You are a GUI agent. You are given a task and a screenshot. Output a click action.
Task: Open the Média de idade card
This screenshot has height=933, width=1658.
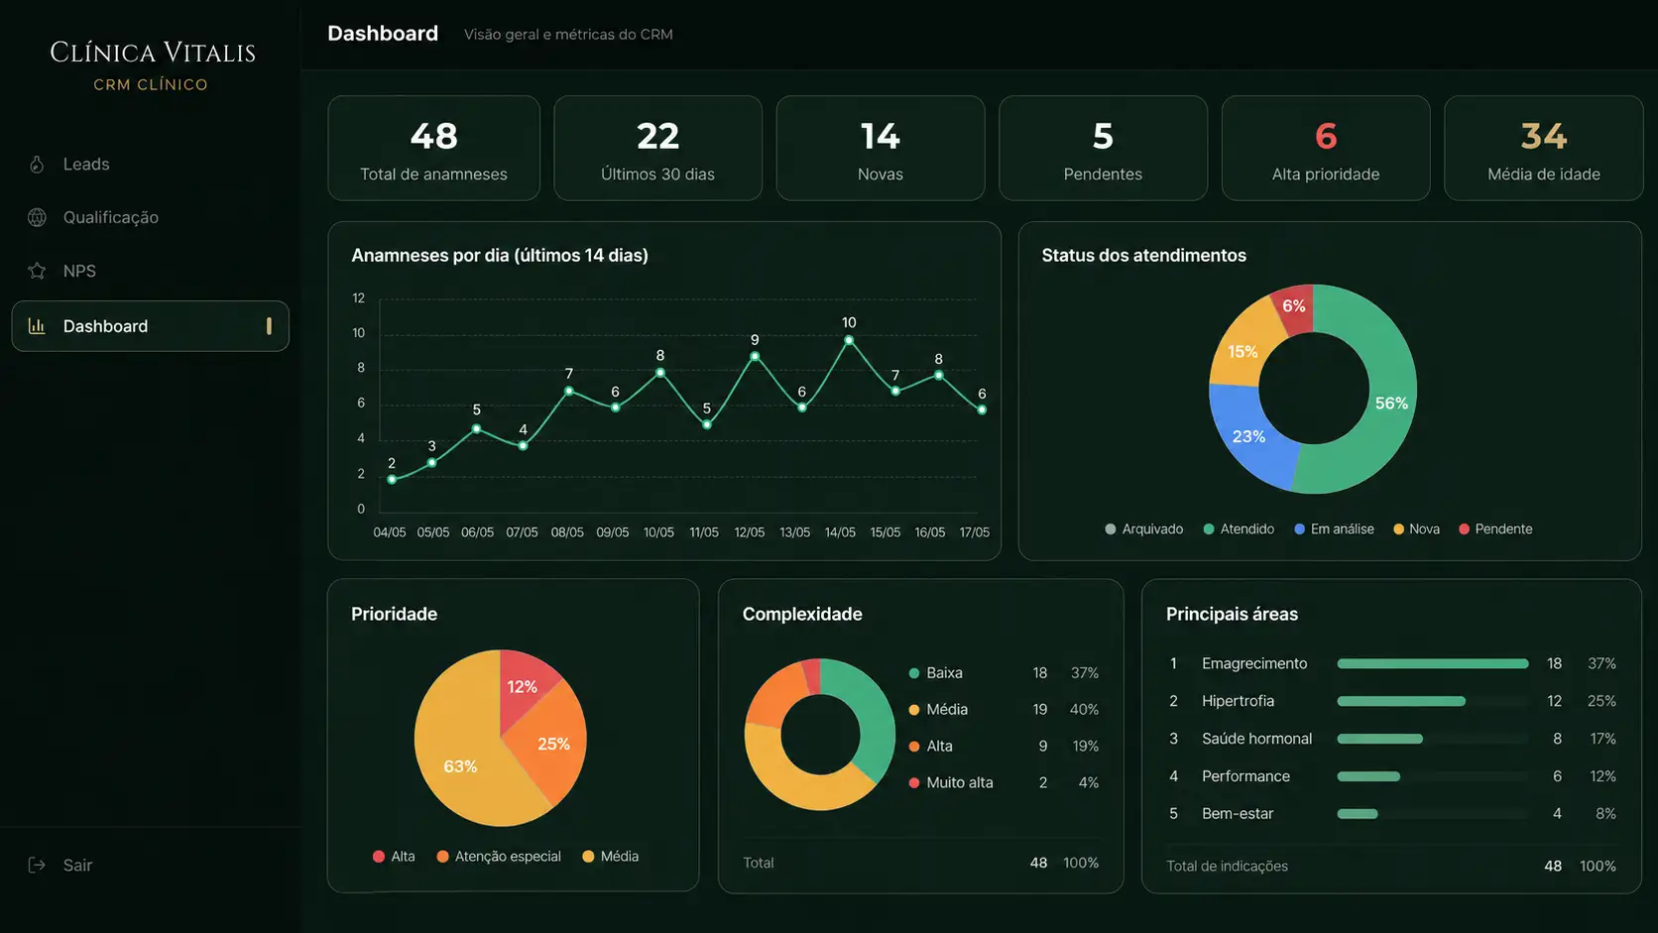pos(1543,148)
